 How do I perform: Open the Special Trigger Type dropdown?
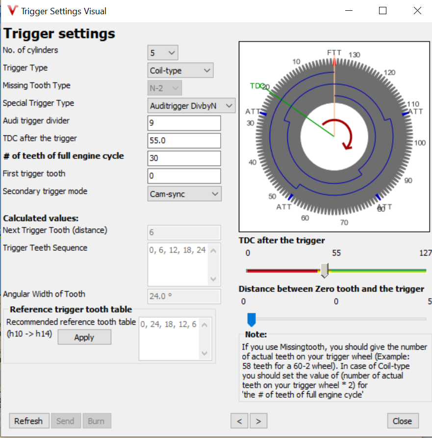coord(191,106)
